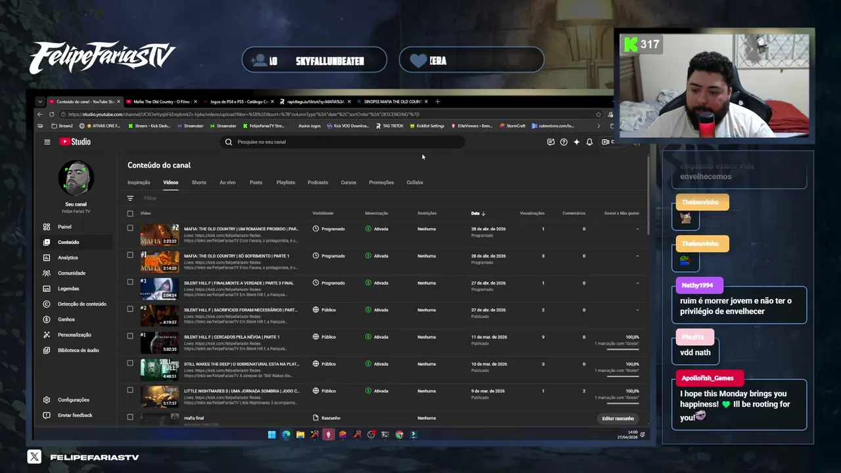Open the Cursos tab

[348, 183]
